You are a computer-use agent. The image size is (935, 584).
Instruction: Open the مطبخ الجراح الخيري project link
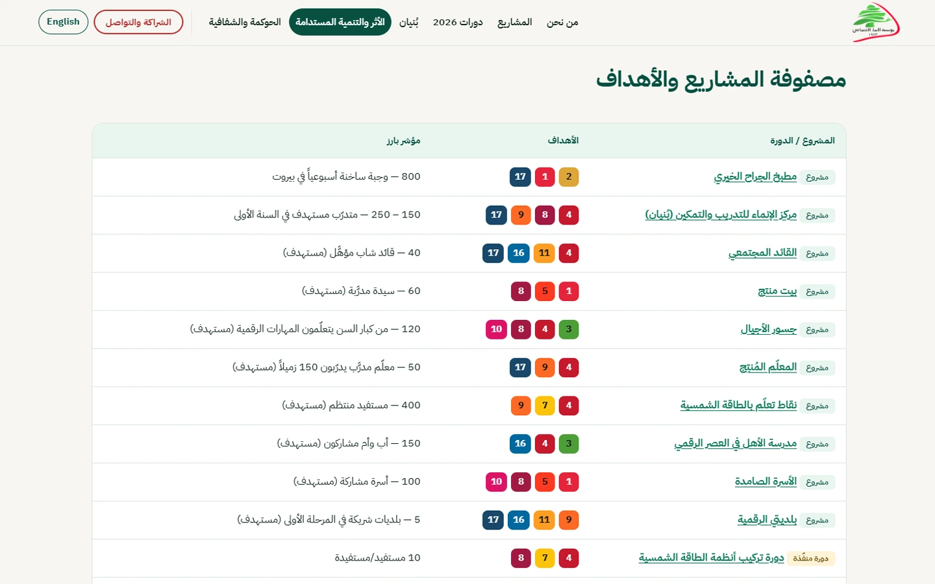(755, 176)
